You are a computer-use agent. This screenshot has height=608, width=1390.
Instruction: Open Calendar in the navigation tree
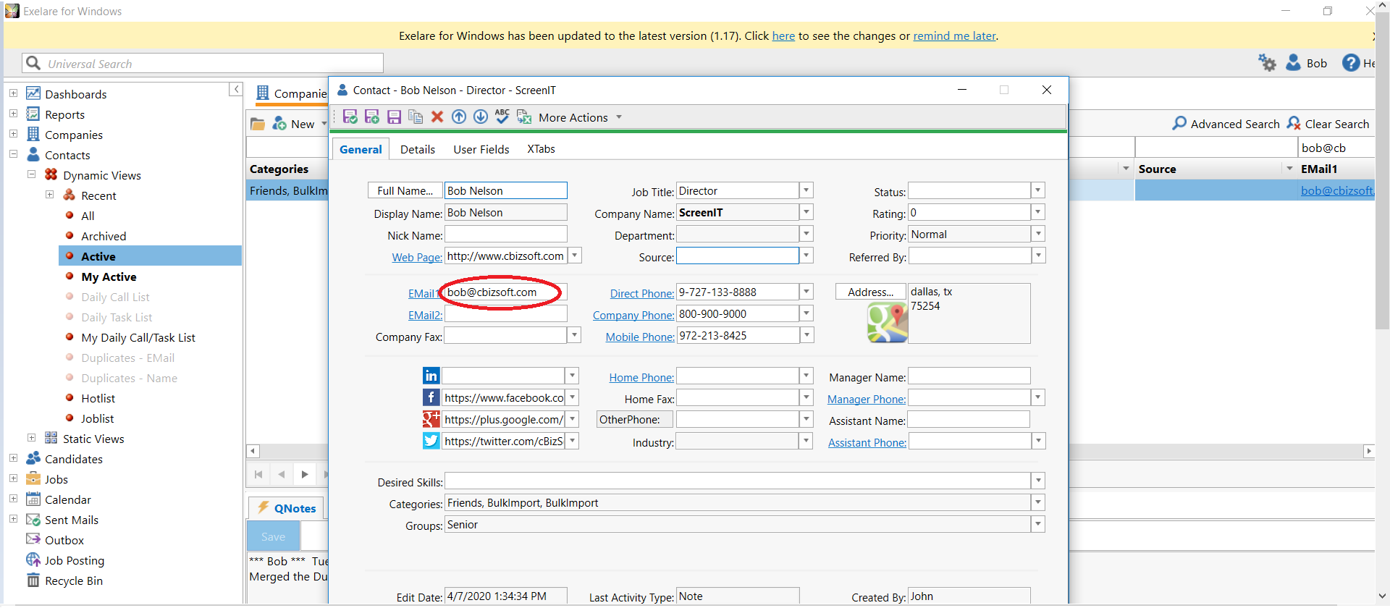pos(67,499)
